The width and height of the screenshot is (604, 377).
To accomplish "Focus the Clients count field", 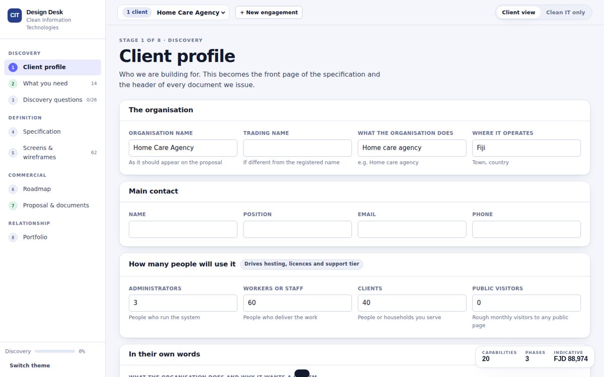I will [x=412, y=303].
